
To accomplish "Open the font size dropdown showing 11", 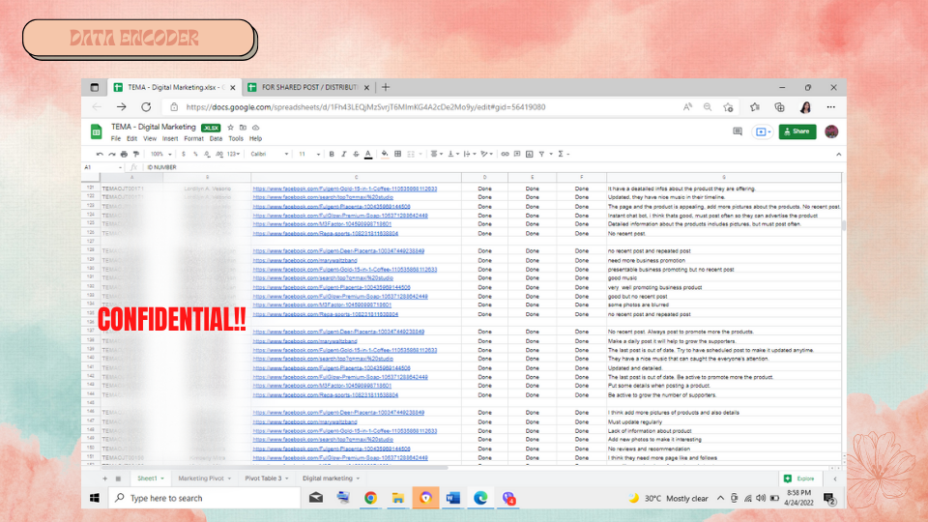I will 309,154.
